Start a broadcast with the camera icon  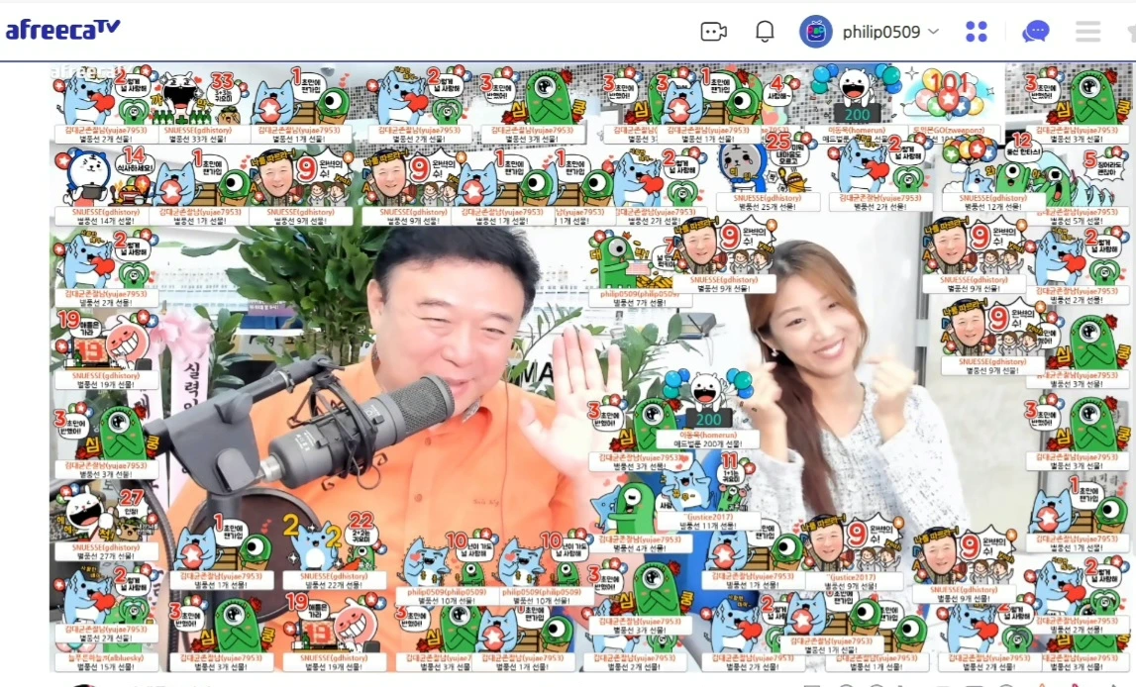714,32
